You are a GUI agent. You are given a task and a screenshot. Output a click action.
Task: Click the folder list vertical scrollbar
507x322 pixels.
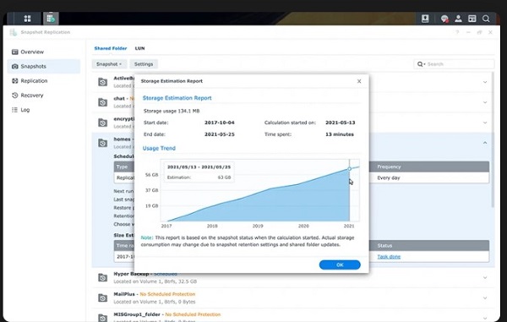click(x=493, y=139)
